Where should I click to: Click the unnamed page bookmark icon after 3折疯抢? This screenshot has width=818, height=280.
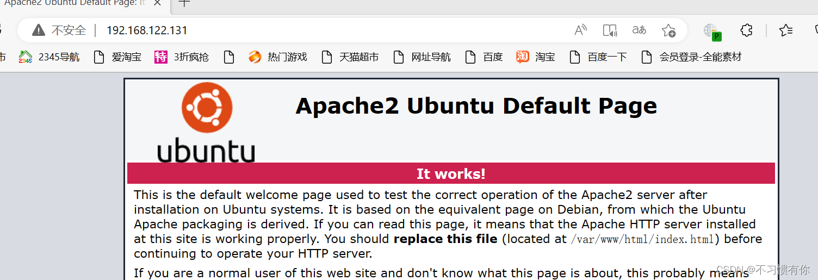pos(229,57)
